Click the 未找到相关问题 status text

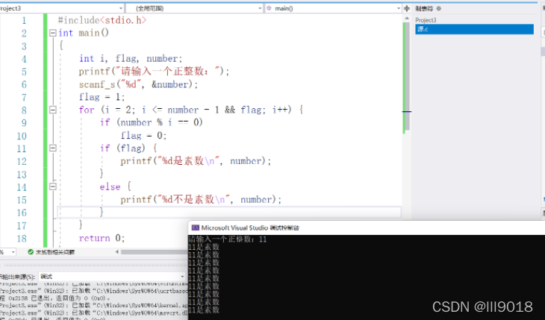pos(55,252)
